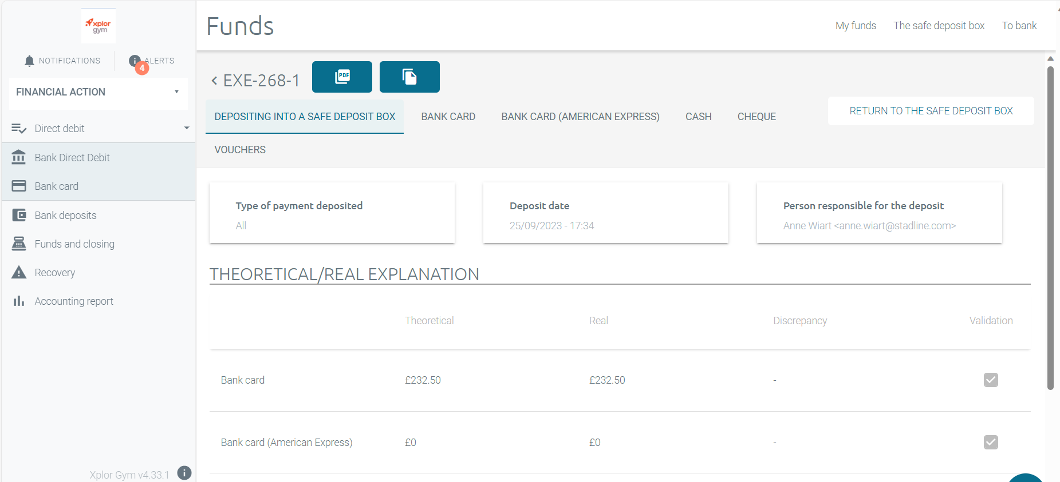Click the Person responsible for the deposit card

pos(880,213)
